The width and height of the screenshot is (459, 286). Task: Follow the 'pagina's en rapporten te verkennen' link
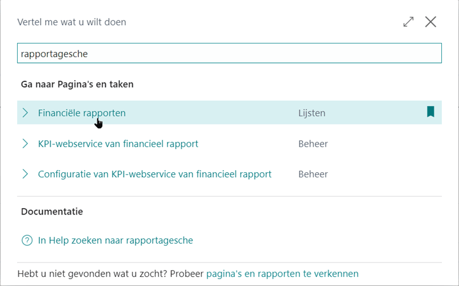[282, 274]
